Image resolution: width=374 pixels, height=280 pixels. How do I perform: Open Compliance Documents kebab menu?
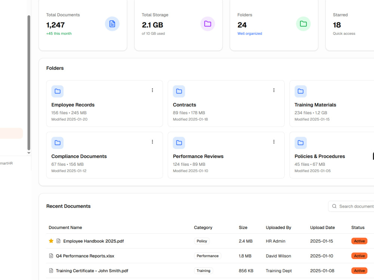tap(153, 142)
